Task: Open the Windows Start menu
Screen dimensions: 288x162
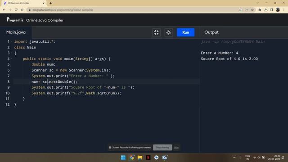Action: click(x=123, y=157)
